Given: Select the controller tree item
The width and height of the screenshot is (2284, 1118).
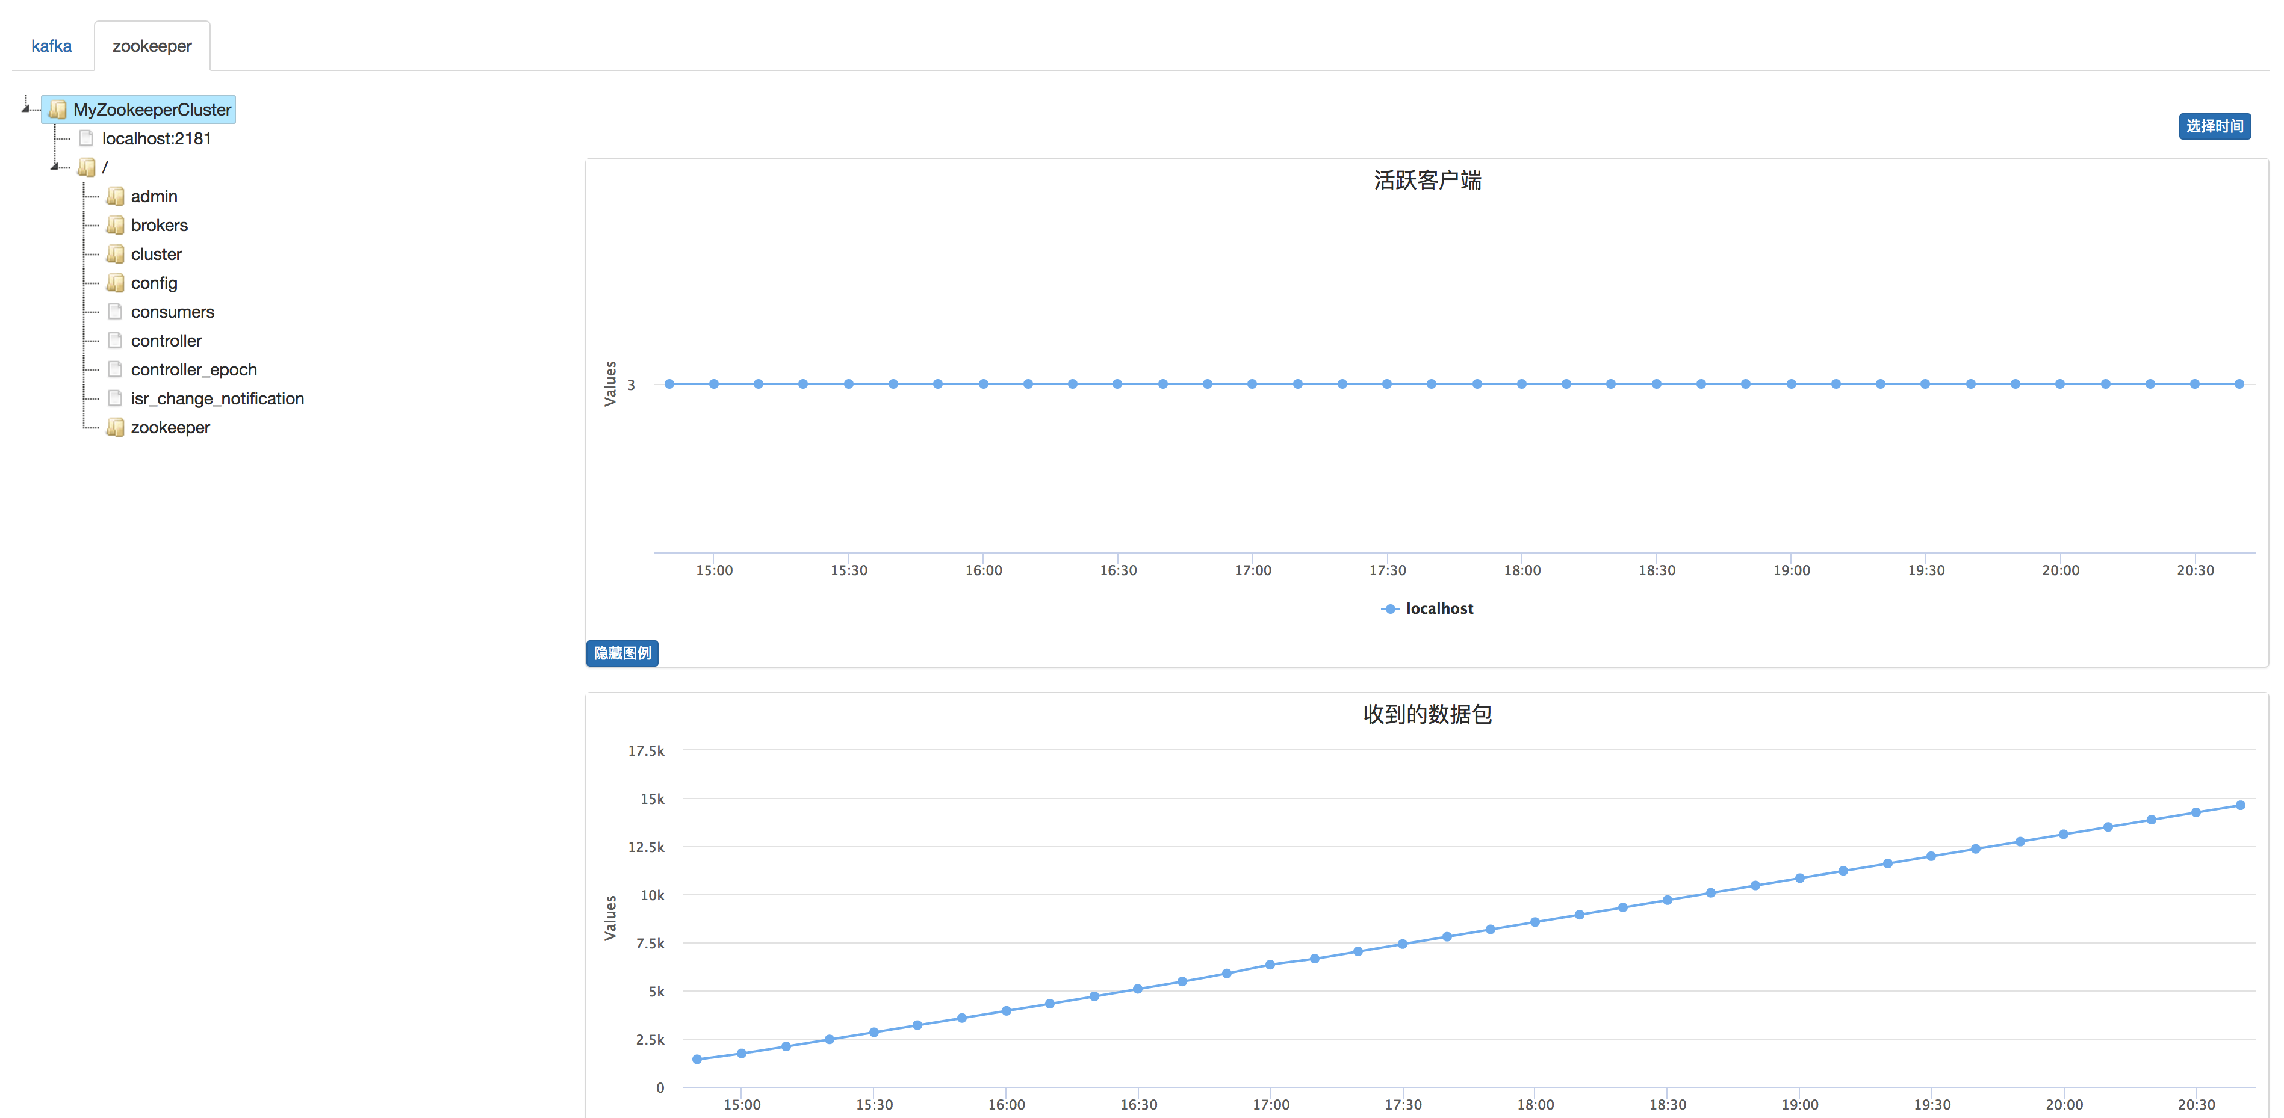Looking at the screenshot, I should pos(166,341).
